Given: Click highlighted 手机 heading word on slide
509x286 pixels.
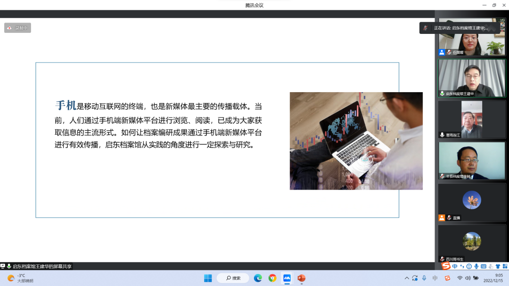Looking at the screenshot, I should (66, 105).
